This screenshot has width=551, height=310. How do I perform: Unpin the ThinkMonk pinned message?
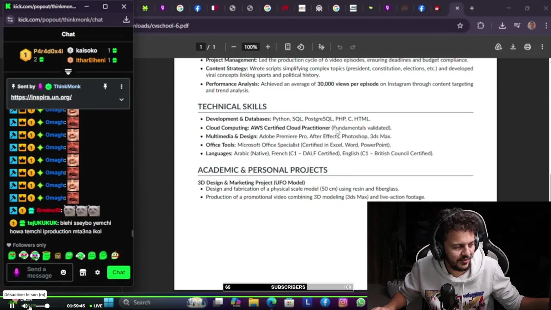coord(105,87)
